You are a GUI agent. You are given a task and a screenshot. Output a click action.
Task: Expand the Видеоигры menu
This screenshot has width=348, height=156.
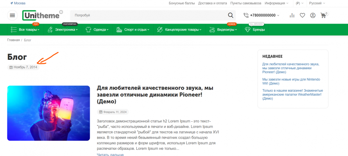tap(227, 30)
